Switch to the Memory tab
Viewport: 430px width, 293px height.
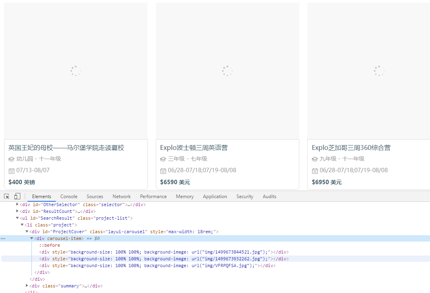pos(185,197)
